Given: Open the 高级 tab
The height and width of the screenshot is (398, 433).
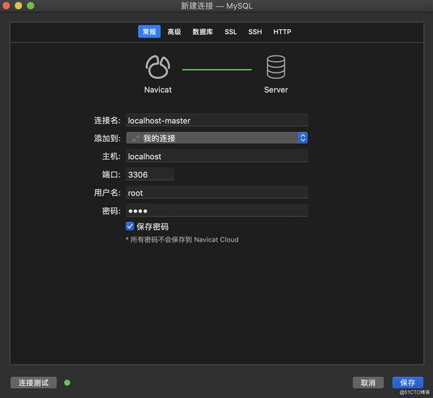Looking at the screenshot, I should point(174,32).
